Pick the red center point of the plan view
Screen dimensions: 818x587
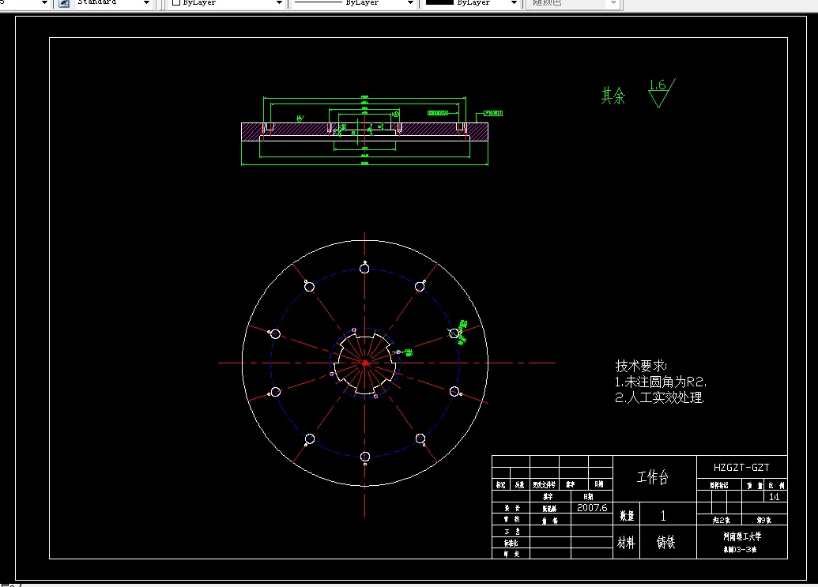[365, 363]
